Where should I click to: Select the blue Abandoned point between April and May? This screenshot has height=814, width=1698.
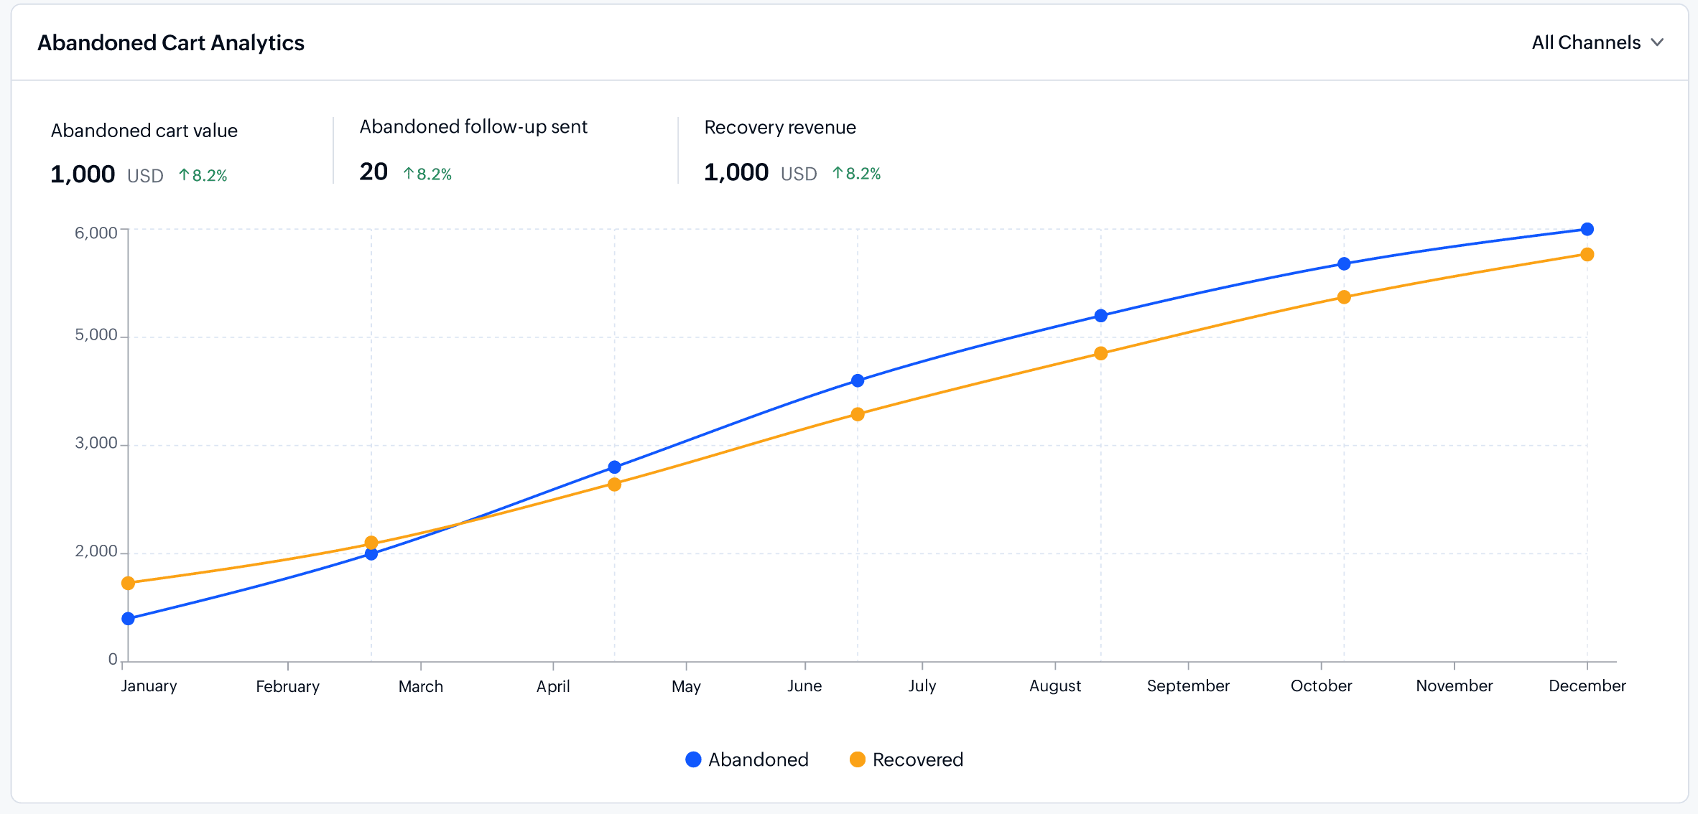615,467
